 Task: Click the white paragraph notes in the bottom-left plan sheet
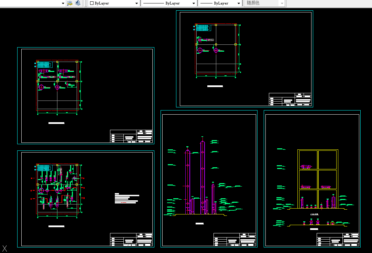pos(127,198)
